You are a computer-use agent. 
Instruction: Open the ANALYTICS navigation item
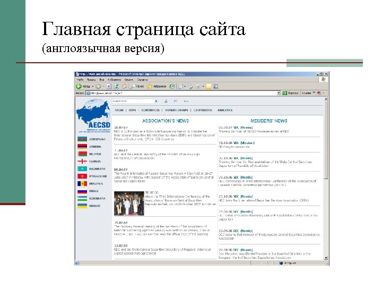click(x=225, y=110)
